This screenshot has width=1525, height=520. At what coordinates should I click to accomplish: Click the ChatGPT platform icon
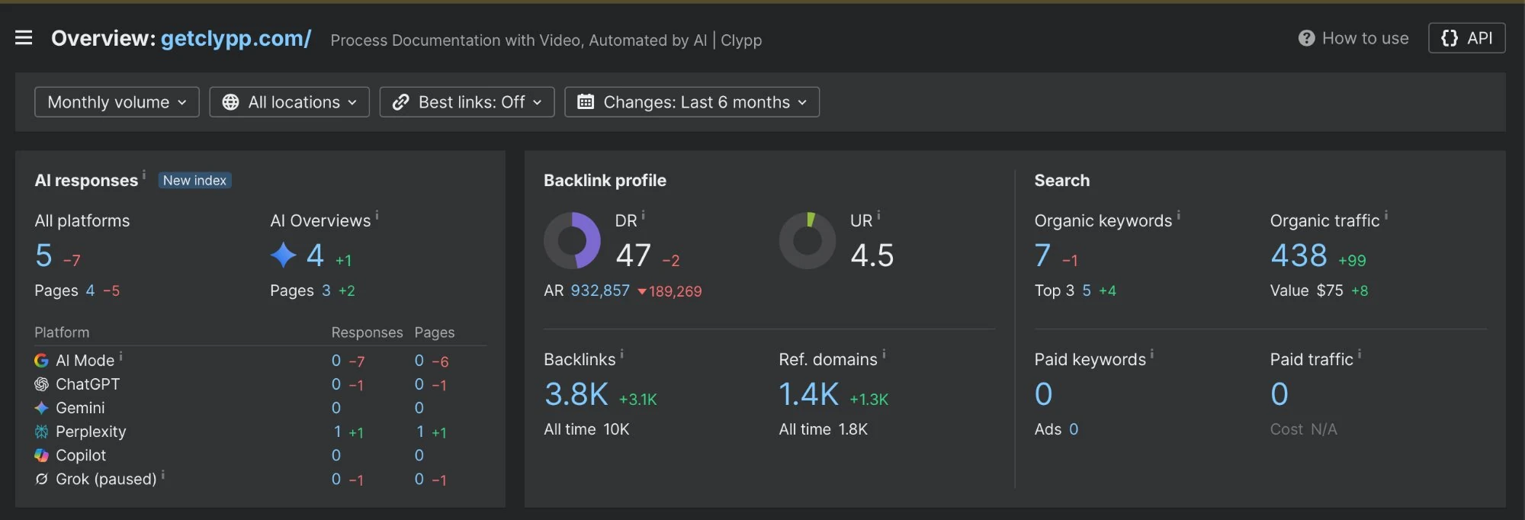[x=41, y=384]
